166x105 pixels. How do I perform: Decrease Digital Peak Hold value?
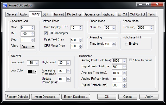(124, 68)
